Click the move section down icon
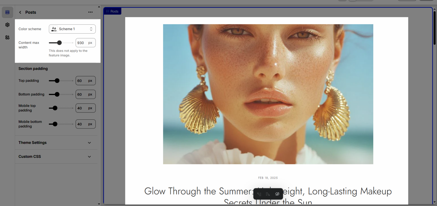This screenshot has width=437, height=206. tap(268, 194)
